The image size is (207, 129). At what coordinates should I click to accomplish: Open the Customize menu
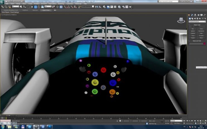click(70, 4)
